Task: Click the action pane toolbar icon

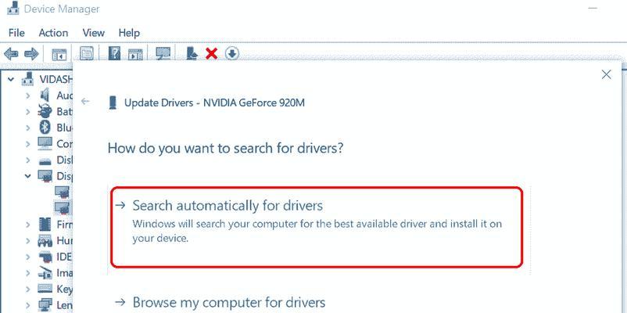Action: coord(135,54)
